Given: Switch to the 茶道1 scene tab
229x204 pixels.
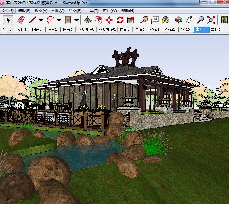Looking at the screenshot, I should [155, 29].
